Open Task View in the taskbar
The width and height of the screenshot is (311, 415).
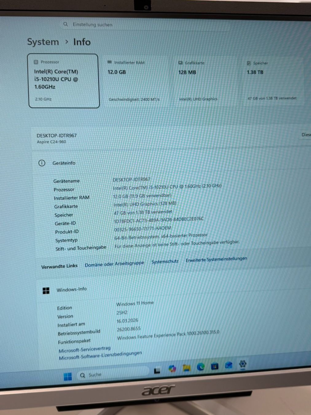point(157,370)
